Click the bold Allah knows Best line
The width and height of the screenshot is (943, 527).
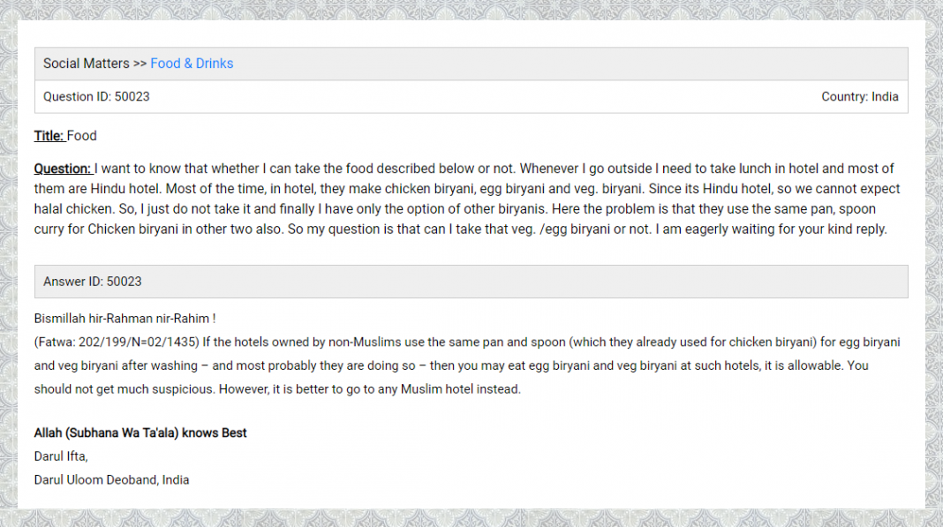click(x=140, y=433)
